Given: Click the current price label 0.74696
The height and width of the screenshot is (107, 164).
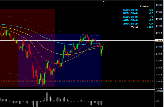Looking at the screenshot, I should [x=159, y=40].
